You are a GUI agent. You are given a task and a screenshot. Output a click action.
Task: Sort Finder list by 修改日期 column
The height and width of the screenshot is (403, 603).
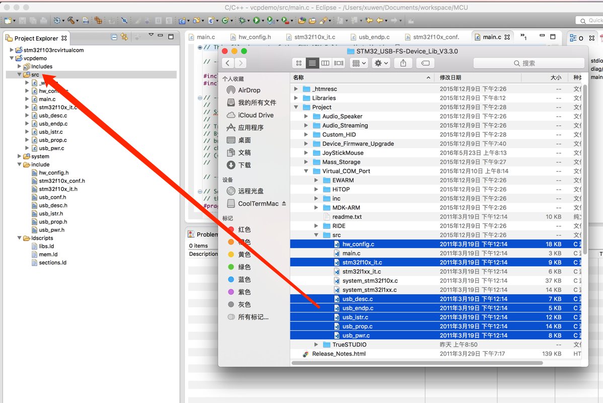coord(478,77)
